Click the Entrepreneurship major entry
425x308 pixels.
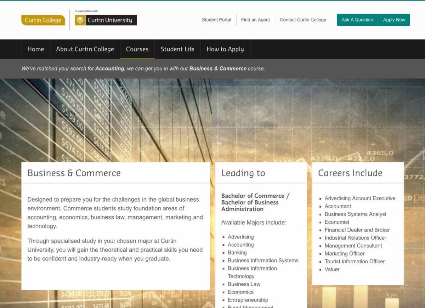(248, 300)
